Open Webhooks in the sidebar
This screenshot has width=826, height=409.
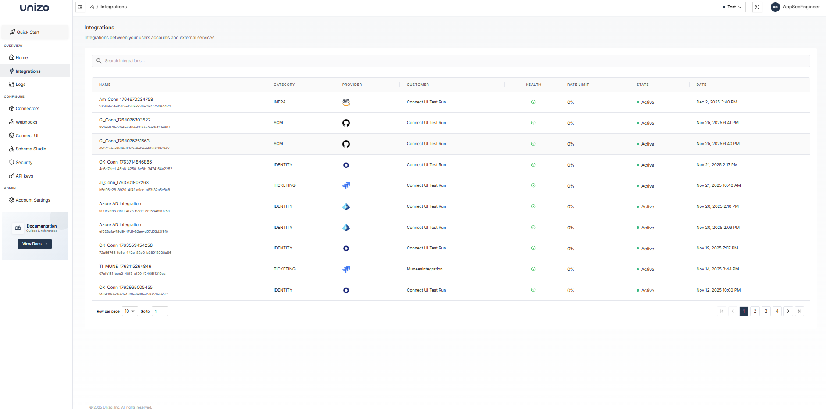pyautogui.click(x=35, y=122)
